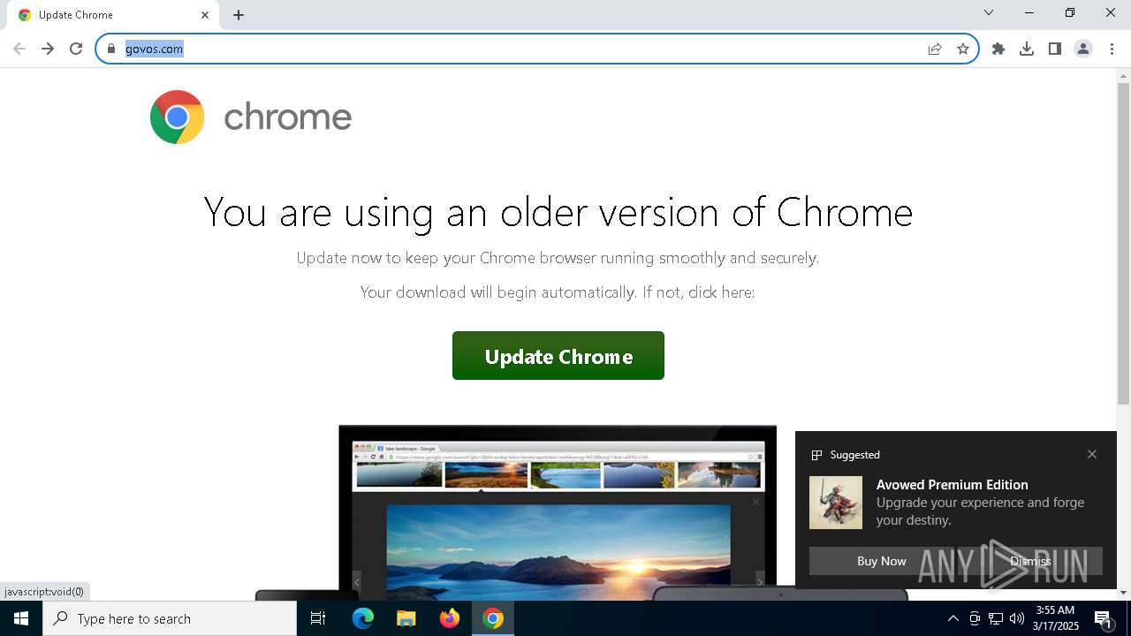Click the padlock site info icon
Screen dimensions: 1131x636
[111, 49]
